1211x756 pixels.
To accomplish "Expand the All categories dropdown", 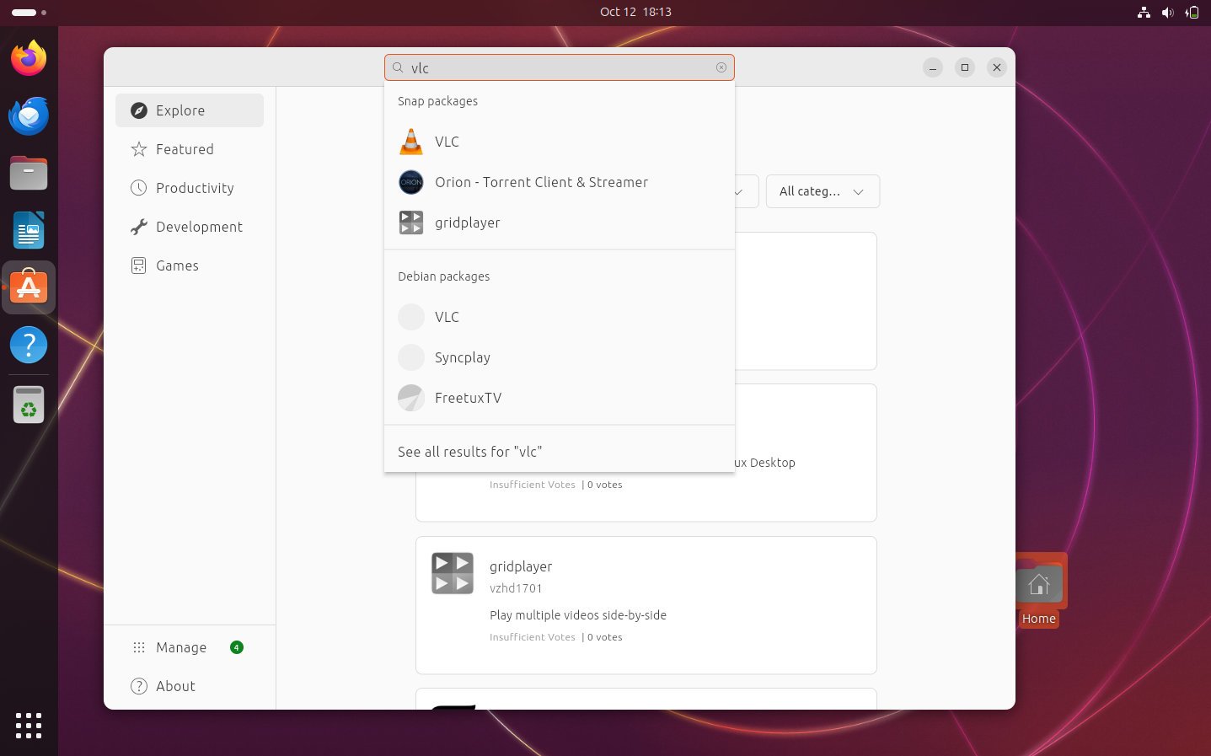I will coord(823,191).
